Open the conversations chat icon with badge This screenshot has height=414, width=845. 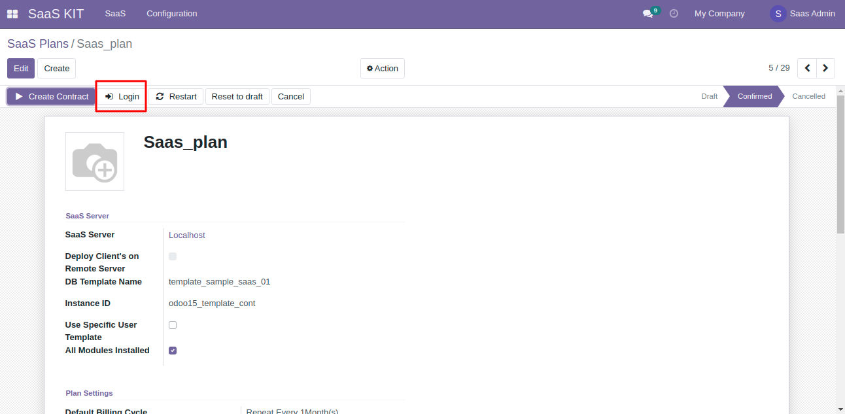point(650,13)
